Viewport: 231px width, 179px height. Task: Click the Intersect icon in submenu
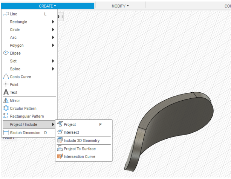click(60, 132)
